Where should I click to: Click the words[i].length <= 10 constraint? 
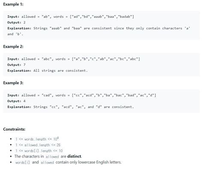[39, 151]
